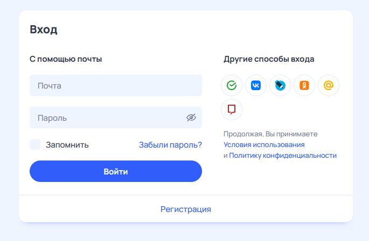Log in using the VK icon
This screenshot has height=241, width=369.
pos(256,85)
